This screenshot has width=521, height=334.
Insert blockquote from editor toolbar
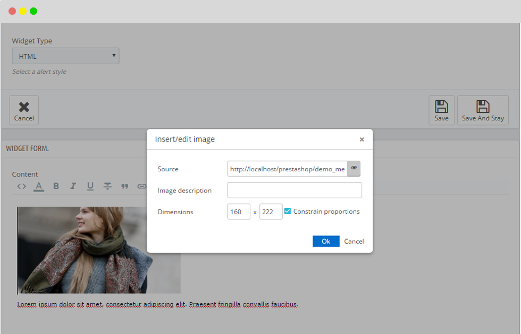click(x=124, y=187)
